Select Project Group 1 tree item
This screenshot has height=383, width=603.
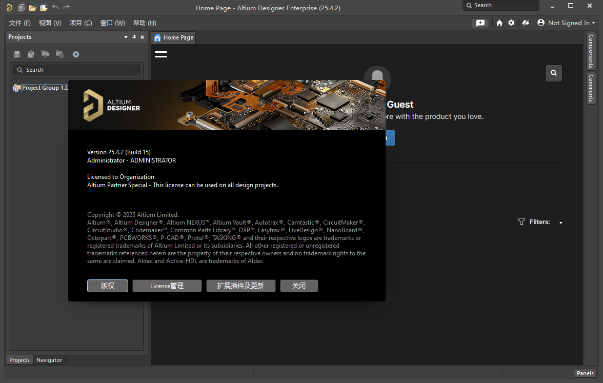point(45,88)
